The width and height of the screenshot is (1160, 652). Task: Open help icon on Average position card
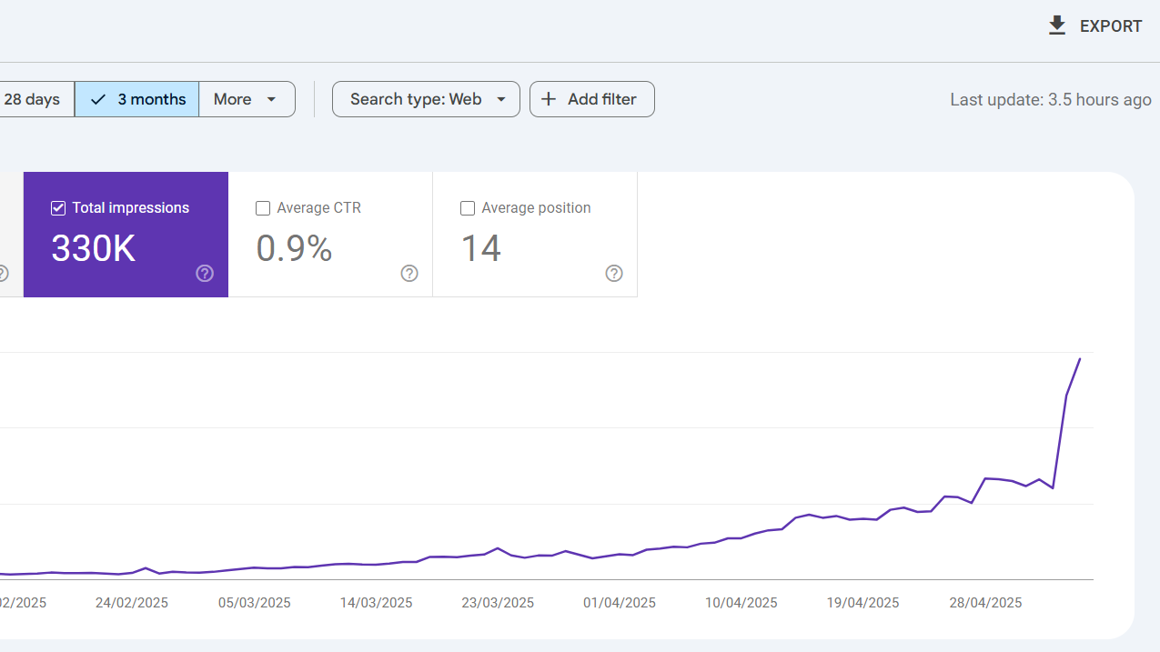pos(614,274)
